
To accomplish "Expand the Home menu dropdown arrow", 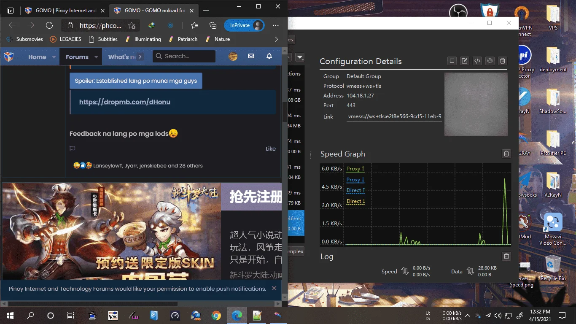I will tap(54, 57).
